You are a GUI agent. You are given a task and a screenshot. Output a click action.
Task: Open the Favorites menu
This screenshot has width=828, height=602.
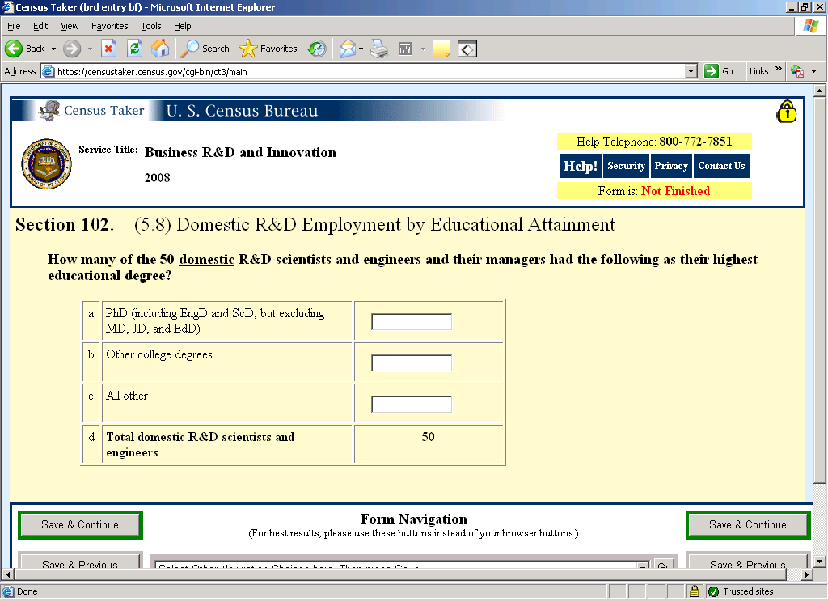click(x=108, y=26)
